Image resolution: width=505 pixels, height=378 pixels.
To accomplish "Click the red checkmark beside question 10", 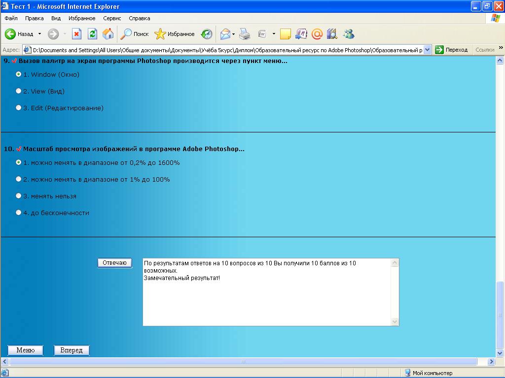I will [19, 149].
